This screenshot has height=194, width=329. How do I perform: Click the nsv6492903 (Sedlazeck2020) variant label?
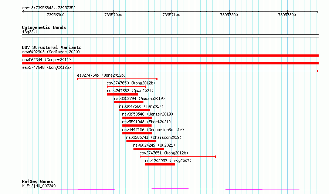pos(51,52)
